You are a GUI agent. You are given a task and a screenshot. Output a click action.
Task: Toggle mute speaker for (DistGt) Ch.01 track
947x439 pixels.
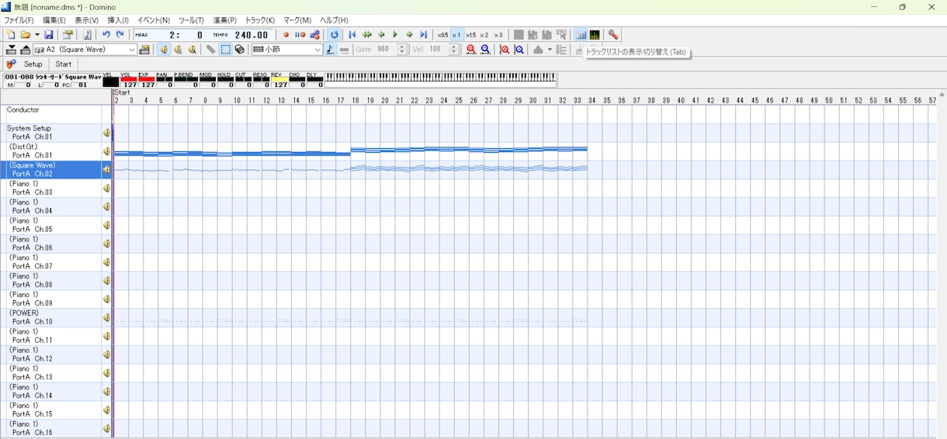coord(107,151)
